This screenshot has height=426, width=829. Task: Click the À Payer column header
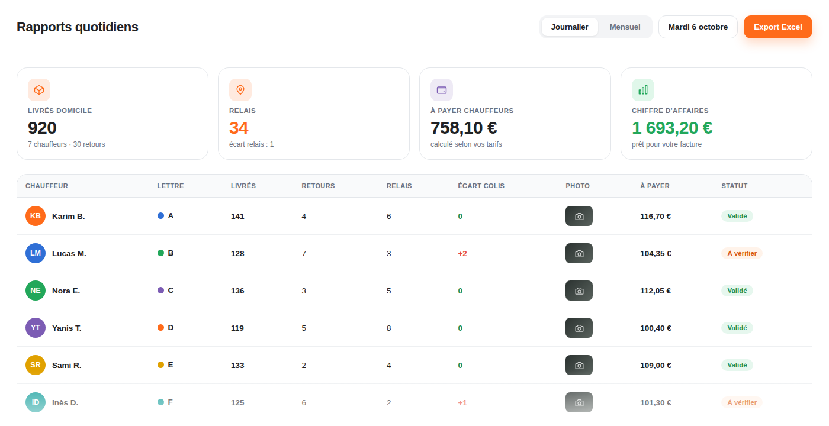[x=655, y=186]
